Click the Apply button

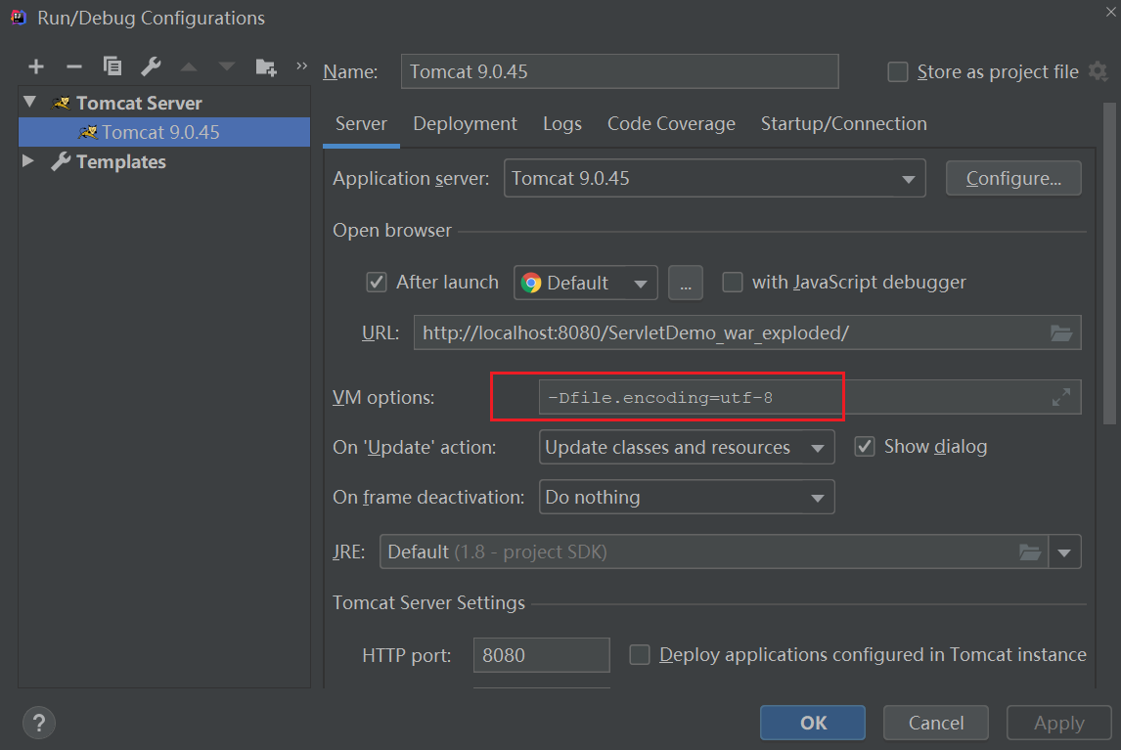pyautogui.click(x=1058, y=723)
